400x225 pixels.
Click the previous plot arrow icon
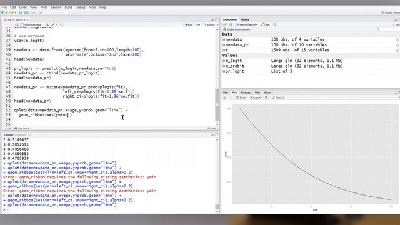[225, 97]
